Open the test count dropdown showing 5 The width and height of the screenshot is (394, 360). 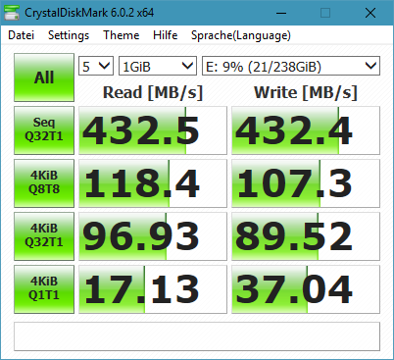click(x=96, y=66)
